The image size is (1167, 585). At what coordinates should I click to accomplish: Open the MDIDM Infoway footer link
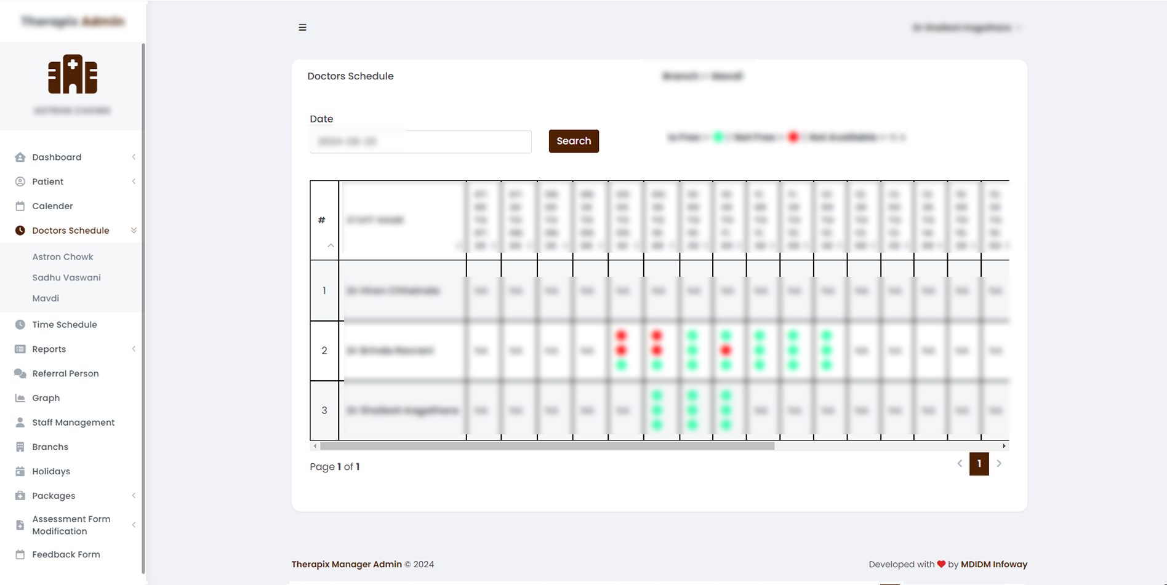[993, 564]
